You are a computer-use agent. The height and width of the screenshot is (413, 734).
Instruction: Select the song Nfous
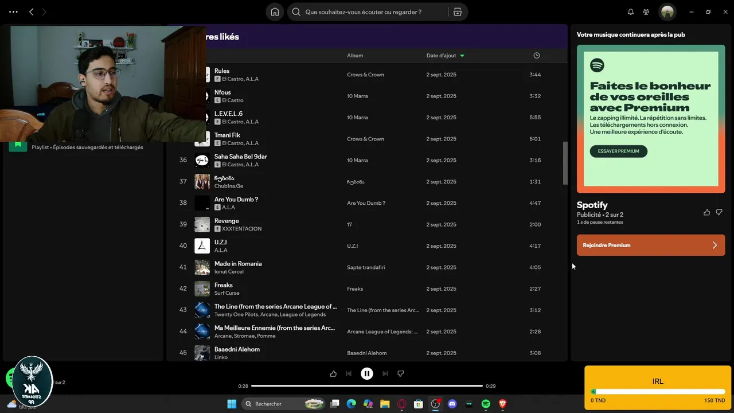222,92
